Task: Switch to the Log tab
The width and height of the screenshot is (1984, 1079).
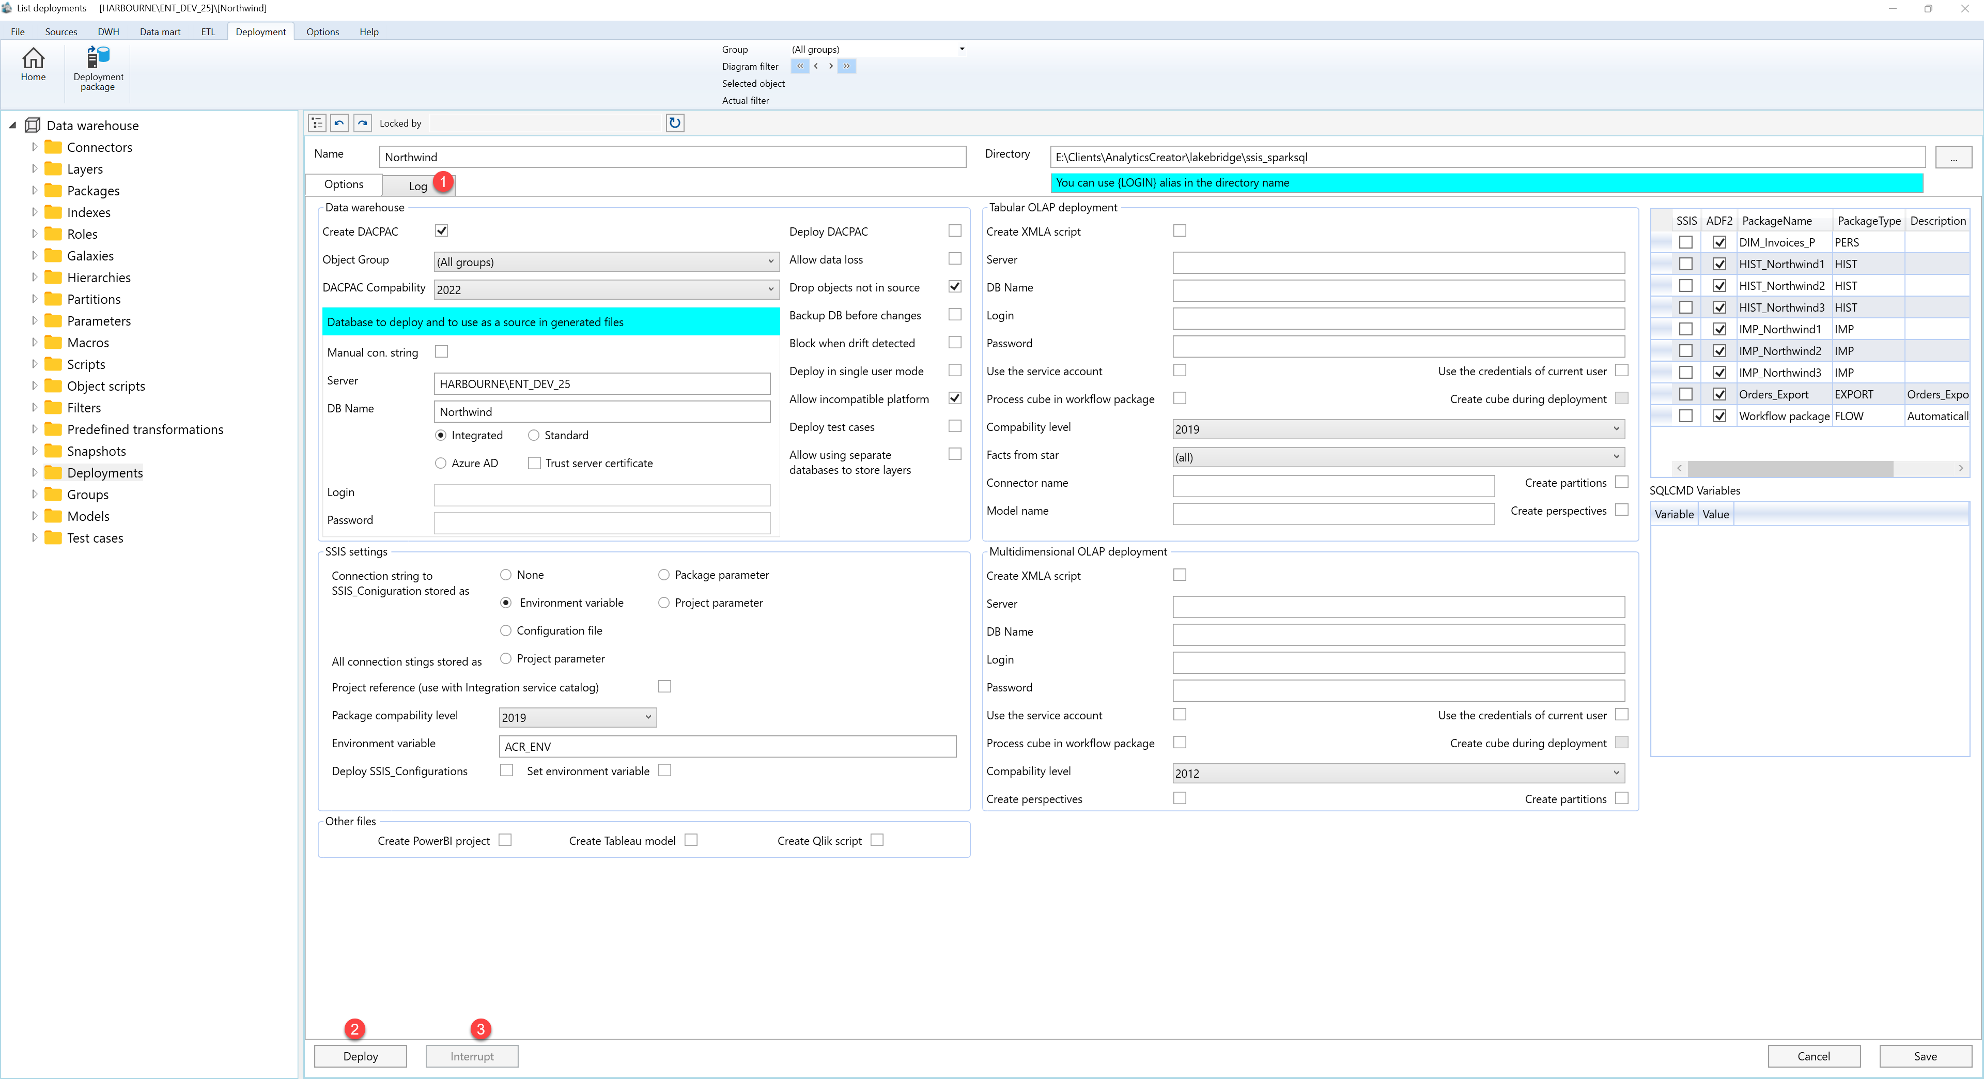Action: pyautogui.click(x=418, y=186)
